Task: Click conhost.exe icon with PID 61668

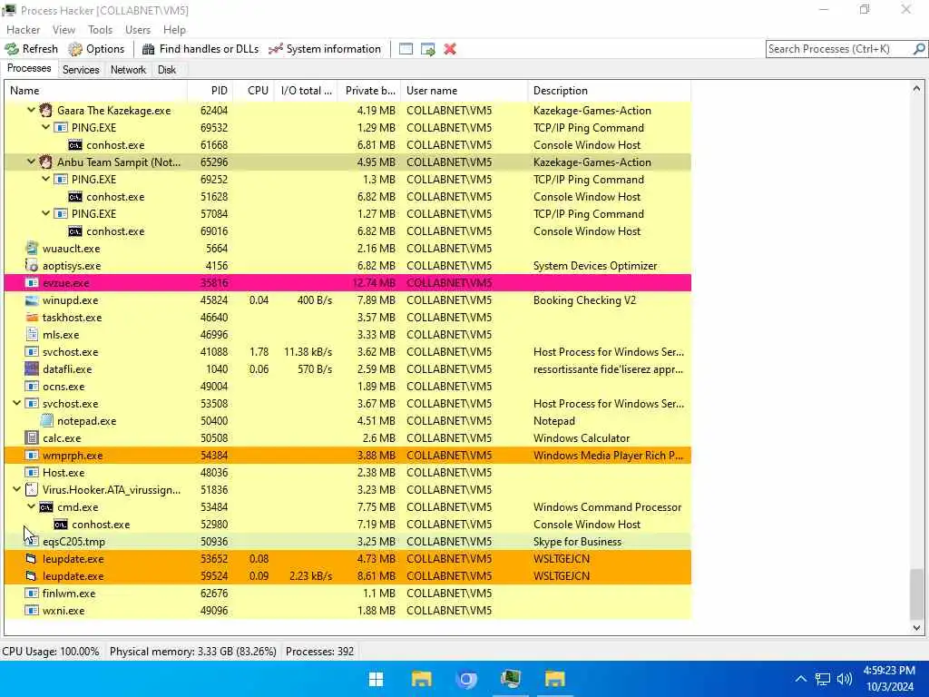Action: tap(75, 145)
